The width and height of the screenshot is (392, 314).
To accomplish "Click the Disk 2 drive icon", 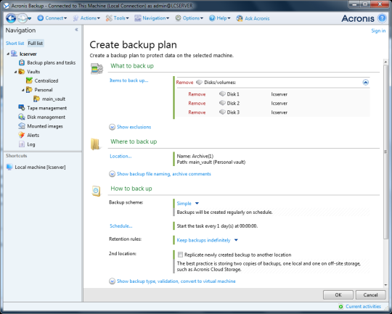I will click(222, 103).
